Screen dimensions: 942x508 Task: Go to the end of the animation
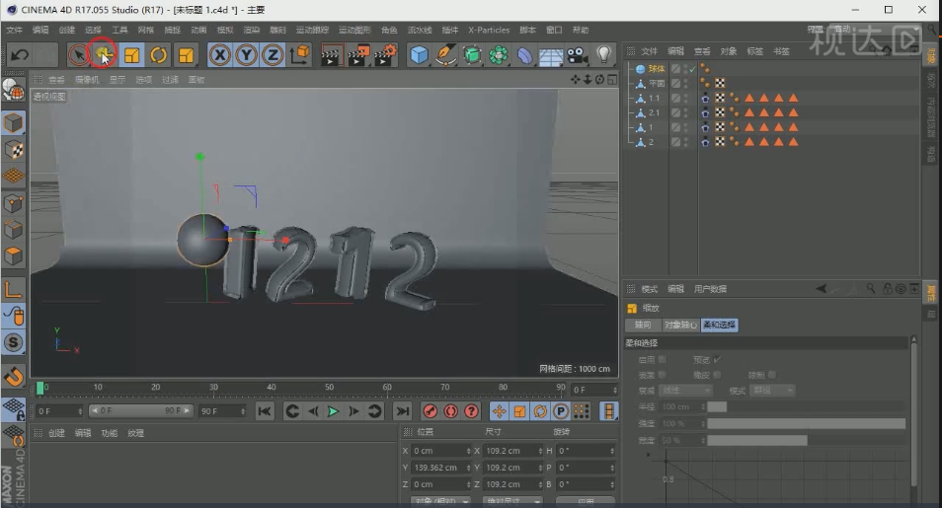click(x=403, y=411)
